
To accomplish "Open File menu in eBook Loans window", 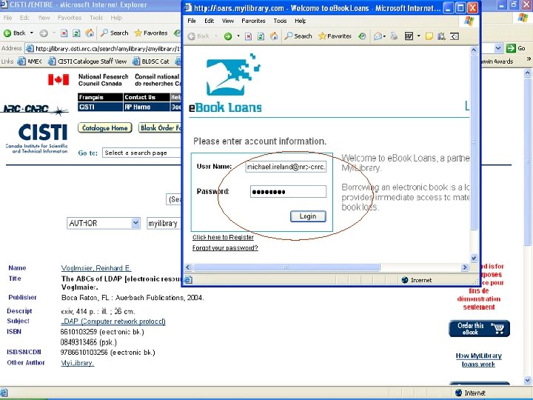I will (x=192, y=21).
